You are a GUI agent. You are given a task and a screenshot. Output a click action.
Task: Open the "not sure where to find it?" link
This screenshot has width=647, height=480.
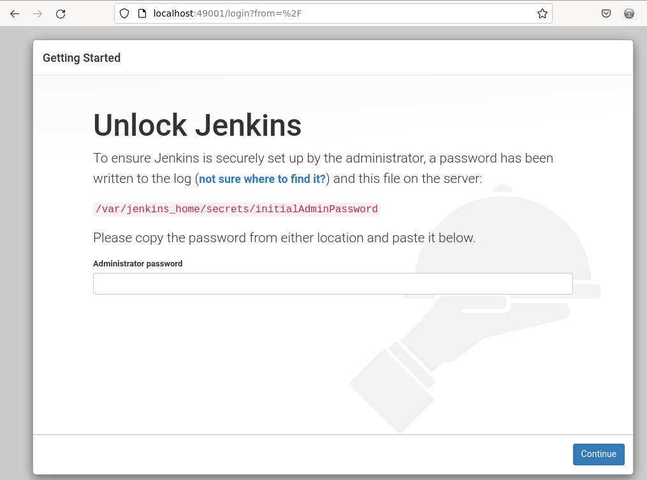[x=262, y=179]
